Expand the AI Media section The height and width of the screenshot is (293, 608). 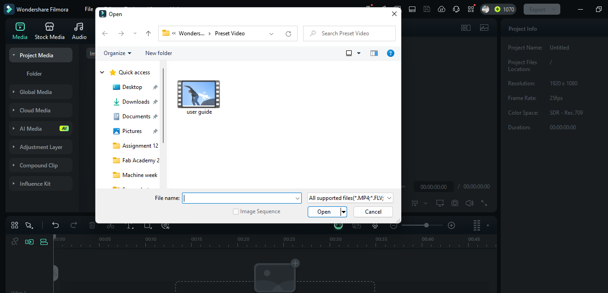pos(41,128)
